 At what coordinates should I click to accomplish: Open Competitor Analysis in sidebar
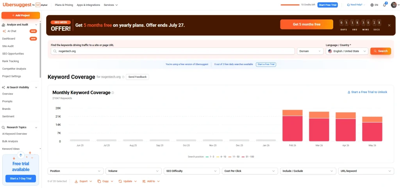tap(14, 69)
